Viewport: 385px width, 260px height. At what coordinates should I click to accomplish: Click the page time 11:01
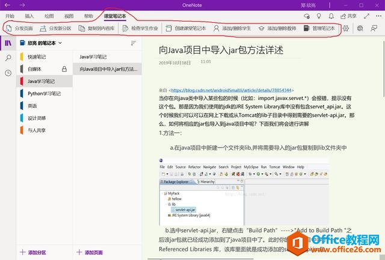[206, 61]
